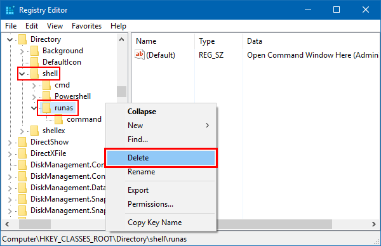This screenshot has width=381, height=246.
Task: Click the Powershell folder icon
Action: click(46, 96)
